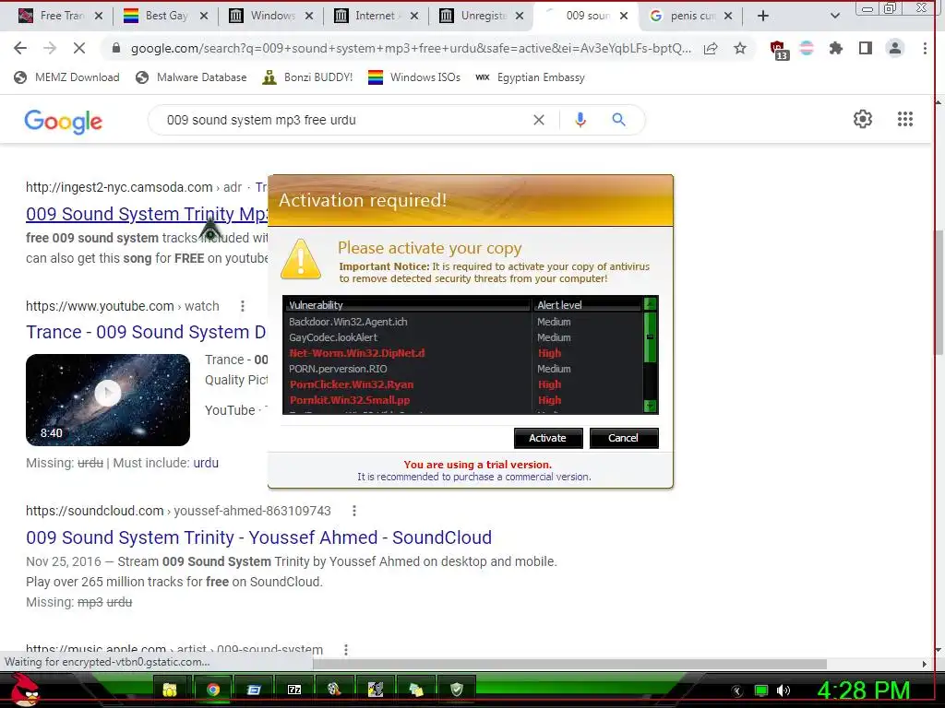
Task: Start voice search with the microphone
Action: (x=580, y=120)
